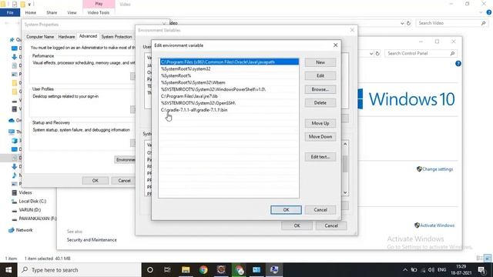
Task: Click the Move Down button
Action: pyautogui.click(x=320, y=137)
